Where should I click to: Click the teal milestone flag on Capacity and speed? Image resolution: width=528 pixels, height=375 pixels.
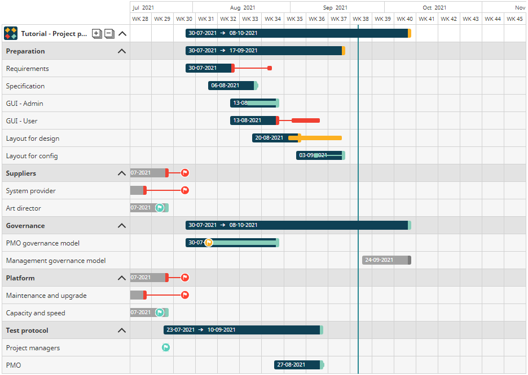tap(160, 312)
